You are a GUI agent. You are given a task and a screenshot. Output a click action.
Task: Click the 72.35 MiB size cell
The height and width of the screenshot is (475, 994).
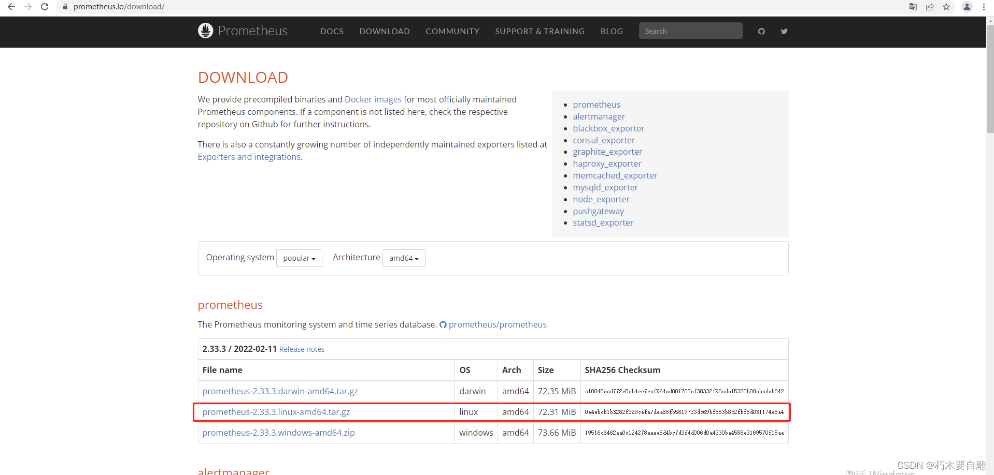557,391
